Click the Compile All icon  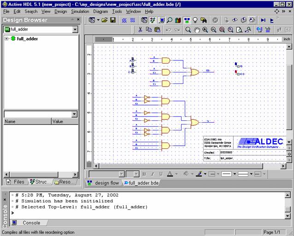pos(244,20)
